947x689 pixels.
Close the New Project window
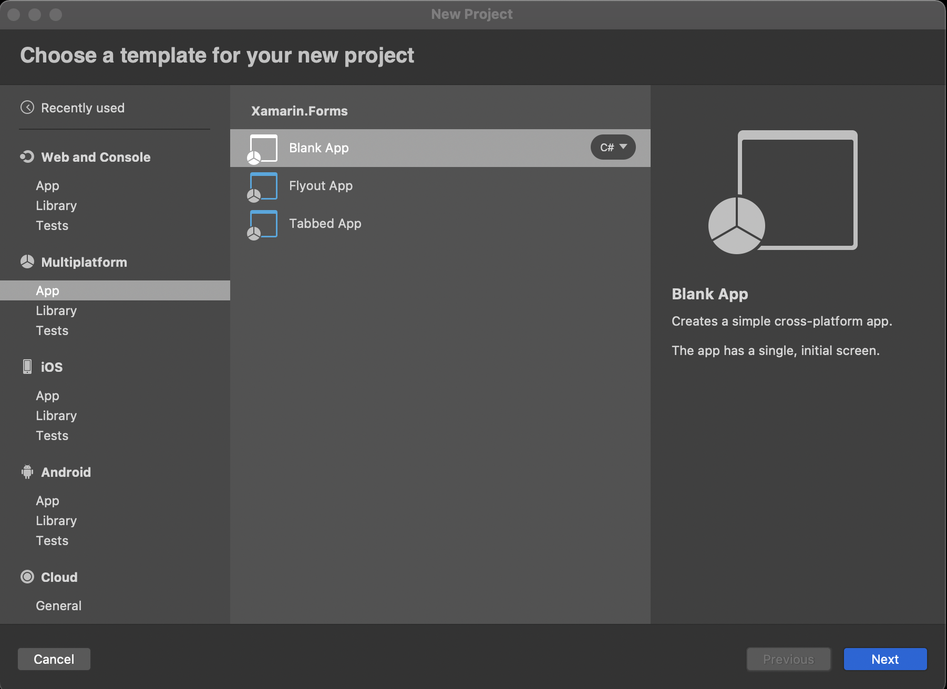pos(14,15)
